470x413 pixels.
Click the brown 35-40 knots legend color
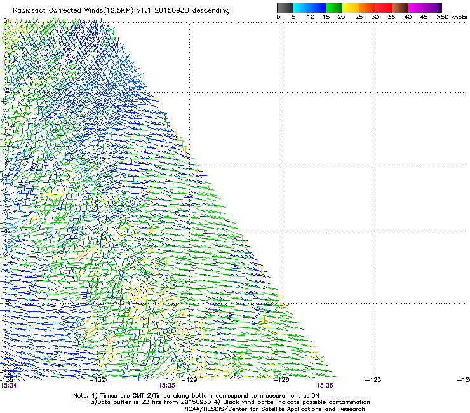pyautogui.click(x=400, y=8)
